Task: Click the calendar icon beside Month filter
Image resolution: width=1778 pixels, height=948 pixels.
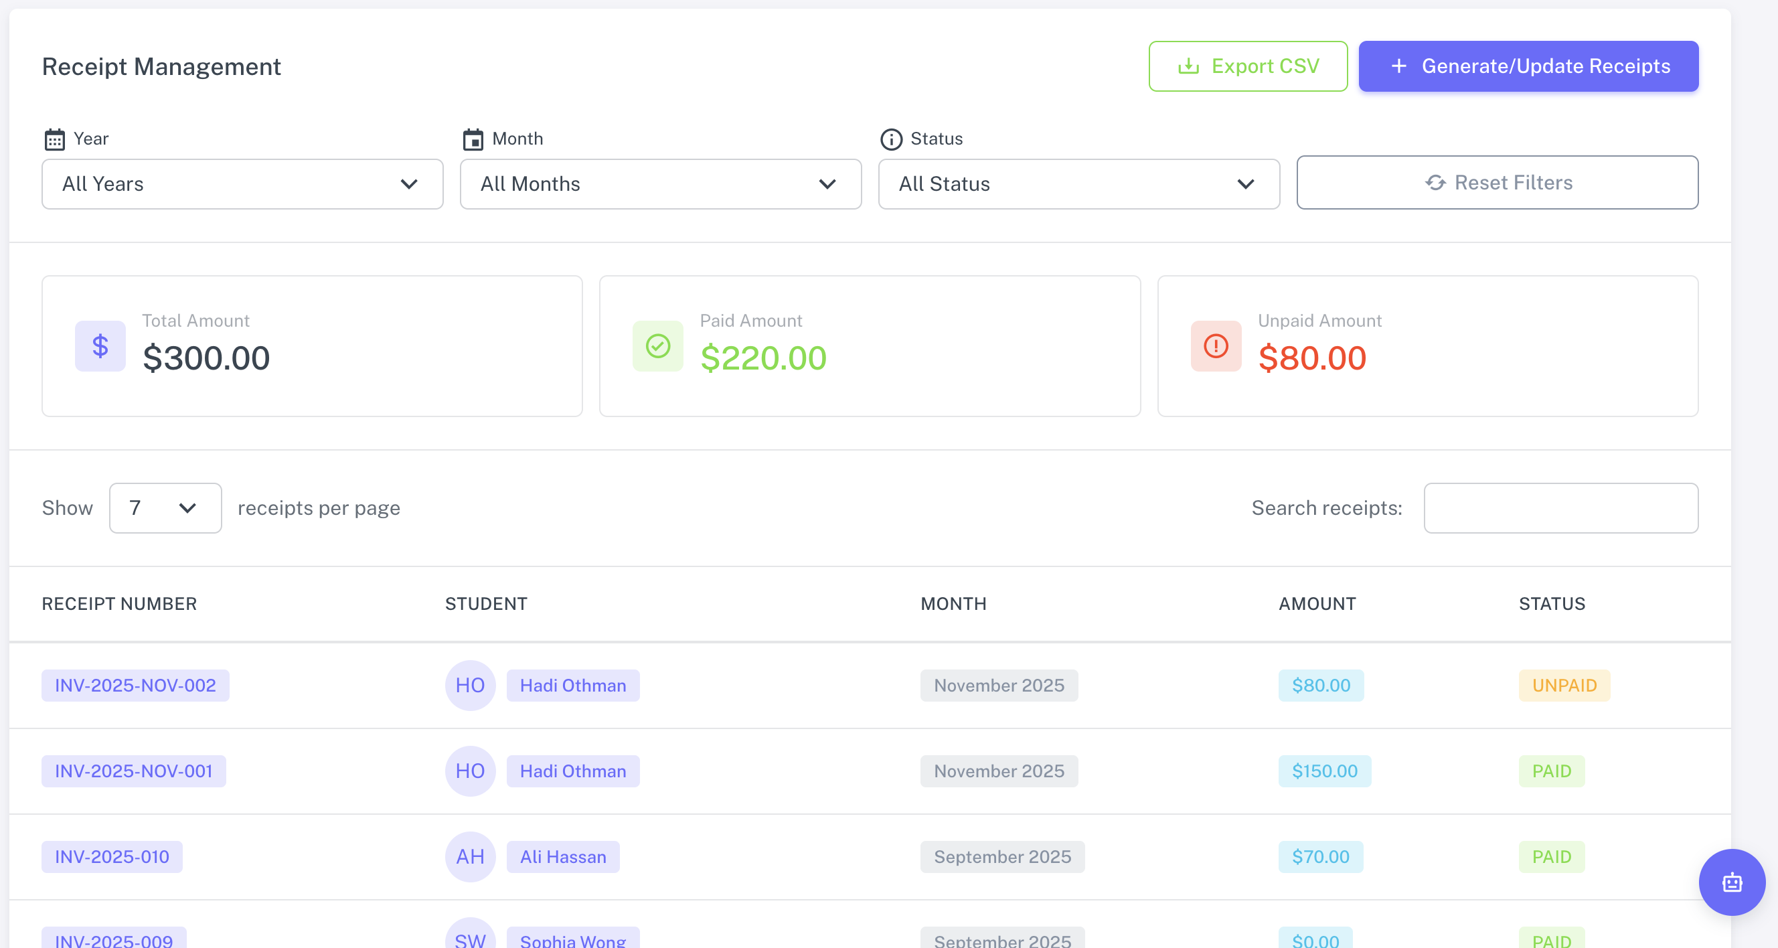Action: click(473, 138)
